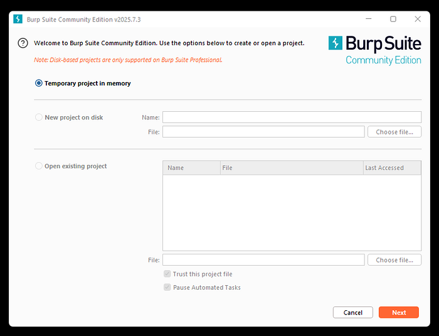The width and height of the screenshot is (439, 336).
Task: Maximize the Burp Suite window
Action: (393, 19)
